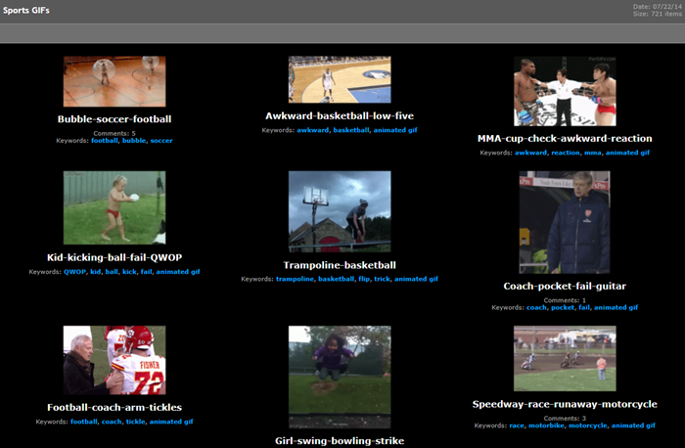The height and width of the screenshot is (448, 685).
Task: Click the 'tickle' keyword link
Action: point(135,422)
